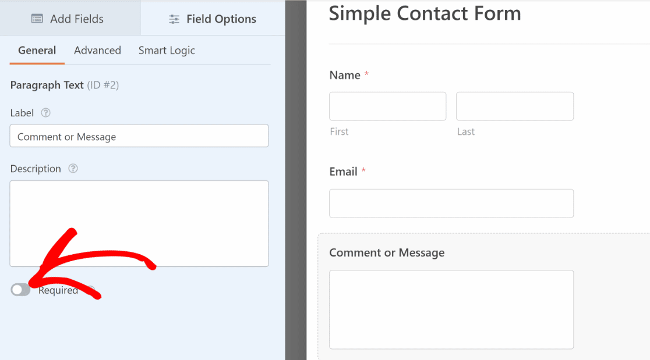Screen dimensions: 650x360
Task: Click the Simple Contact Form title
Action: pyautogui.click(x=425, y=13)
